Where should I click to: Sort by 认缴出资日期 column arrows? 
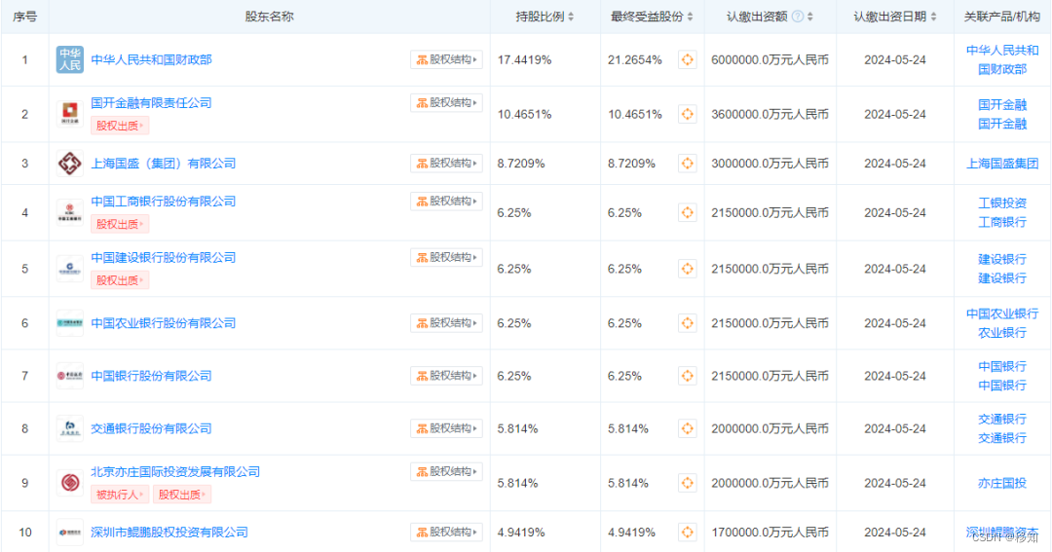pyautogui.click(x=934, y=17)
